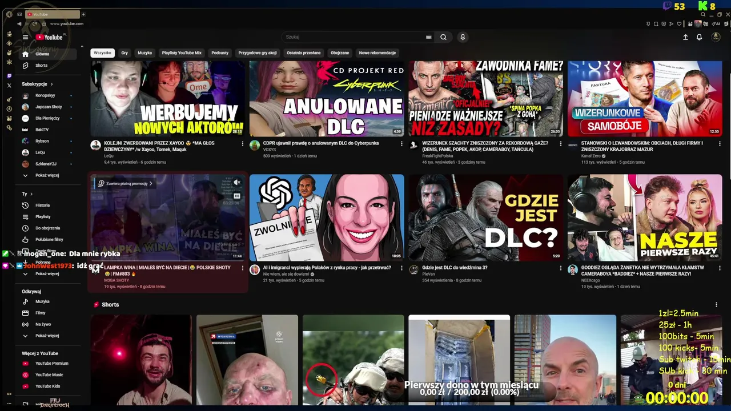
Task: Open the YouTube hamburger guide menu
Action: pyautogui.click(x=25, y=37)
